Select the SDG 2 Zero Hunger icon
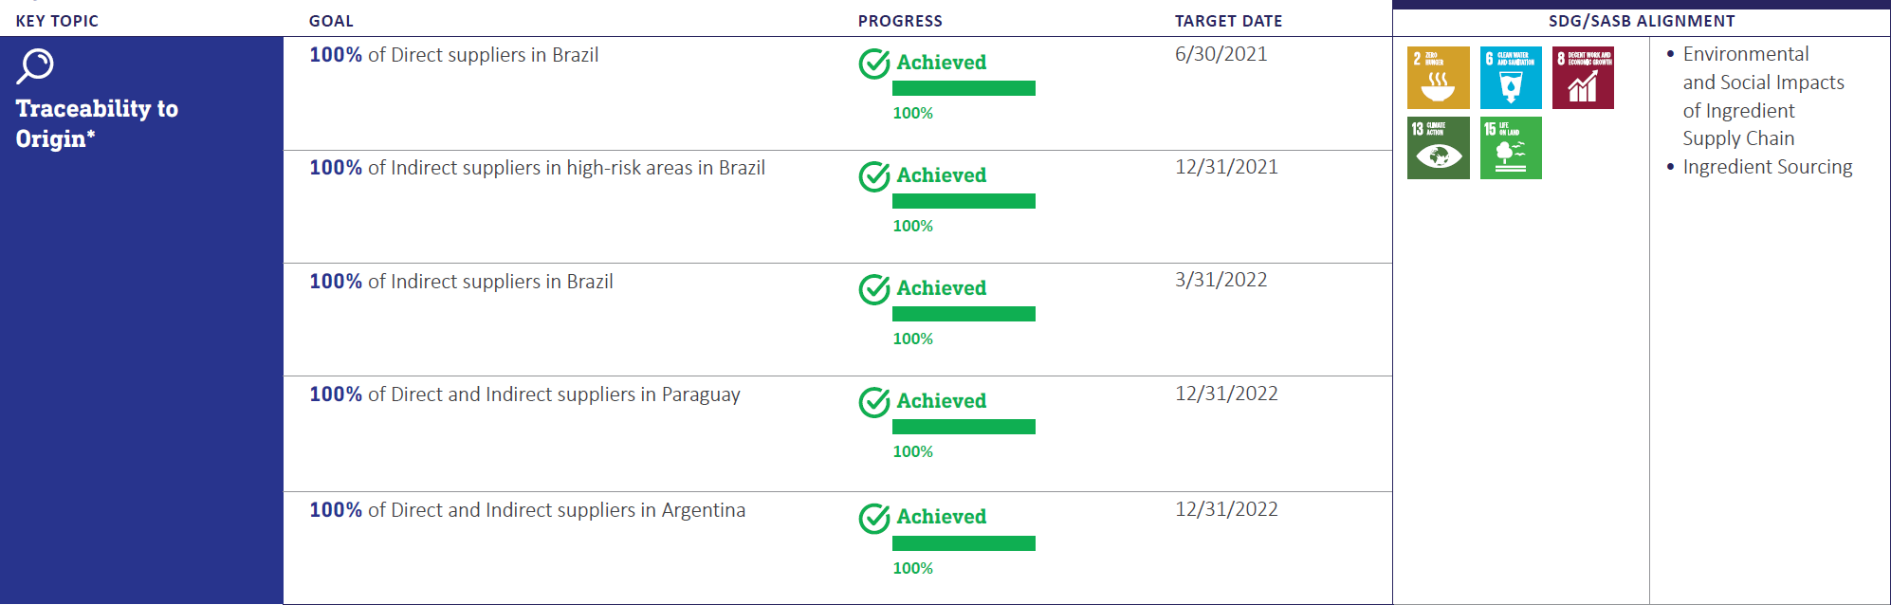1891x605 pixels. [x=1438, y=78]
